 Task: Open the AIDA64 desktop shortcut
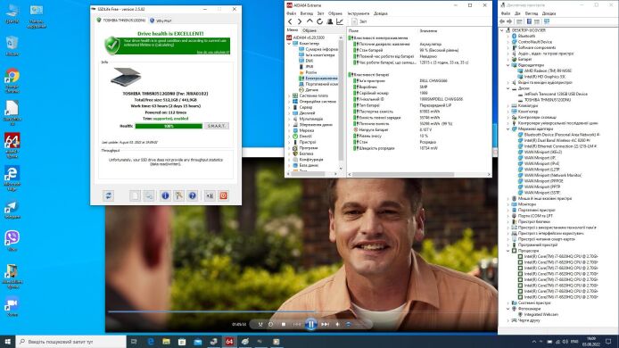click(12, 145)
